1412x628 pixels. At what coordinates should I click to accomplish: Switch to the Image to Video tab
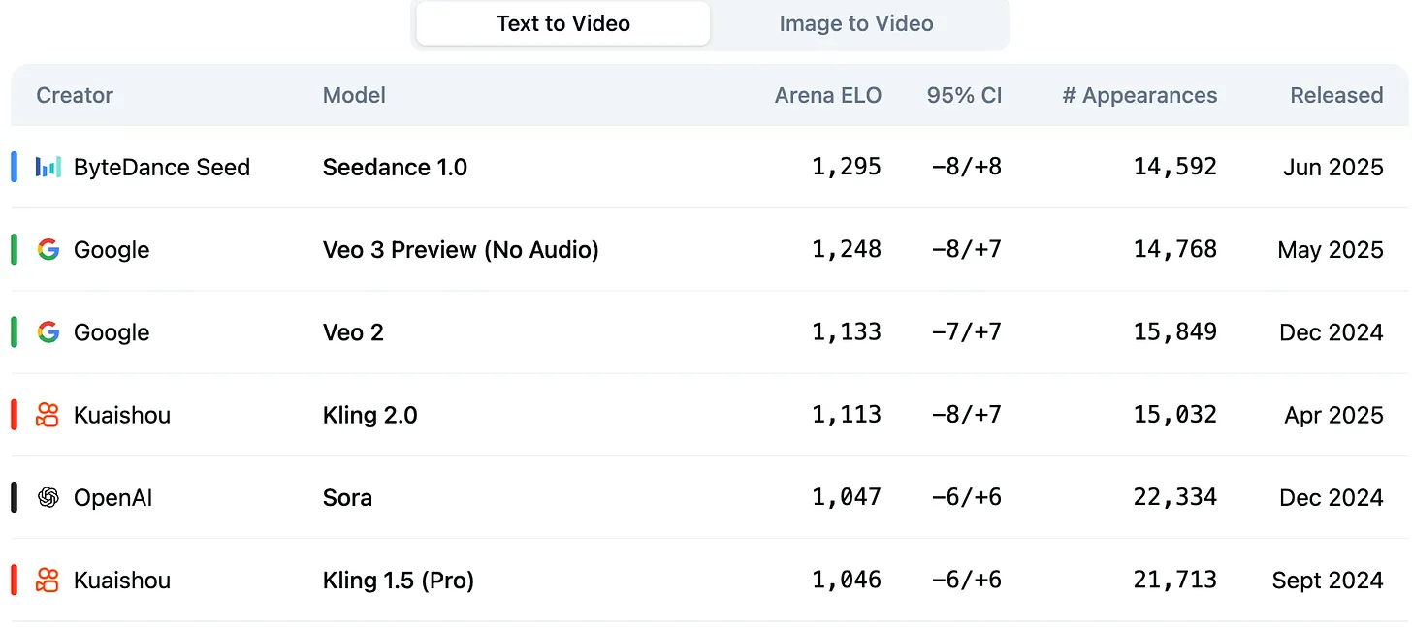[856, 23]
